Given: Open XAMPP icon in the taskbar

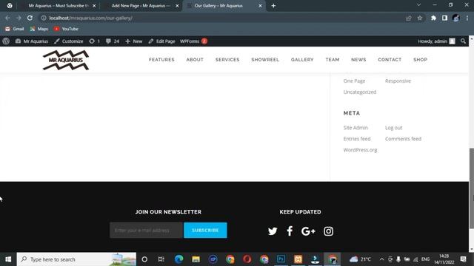Looking at the screenshot, I should [298, 259].
